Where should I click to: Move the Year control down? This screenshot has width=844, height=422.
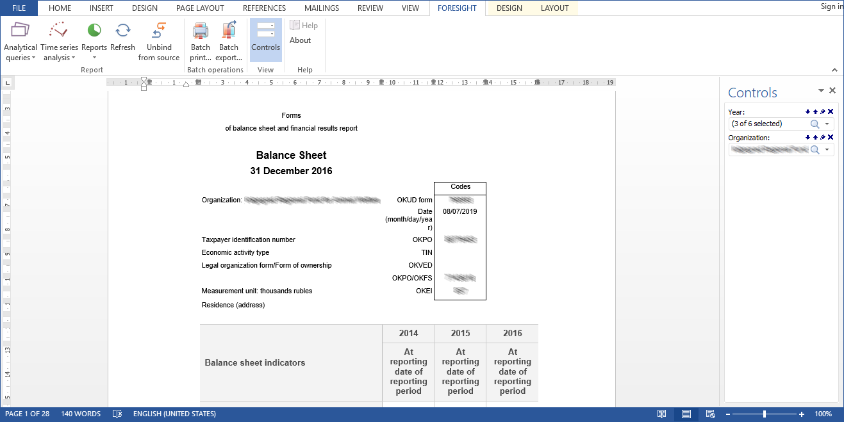point(807,112)
